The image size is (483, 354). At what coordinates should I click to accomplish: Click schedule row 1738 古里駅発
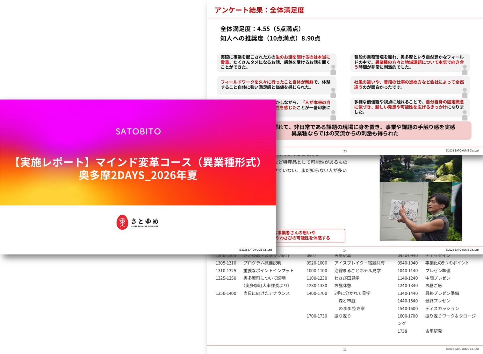(x=420, y=331)
